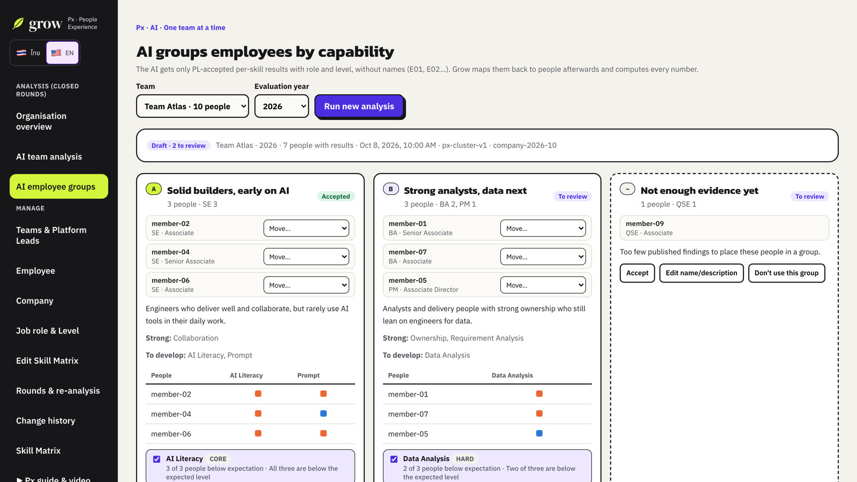Open Move dropdown for member-04
857x482 pixels.
click(306, 257)
